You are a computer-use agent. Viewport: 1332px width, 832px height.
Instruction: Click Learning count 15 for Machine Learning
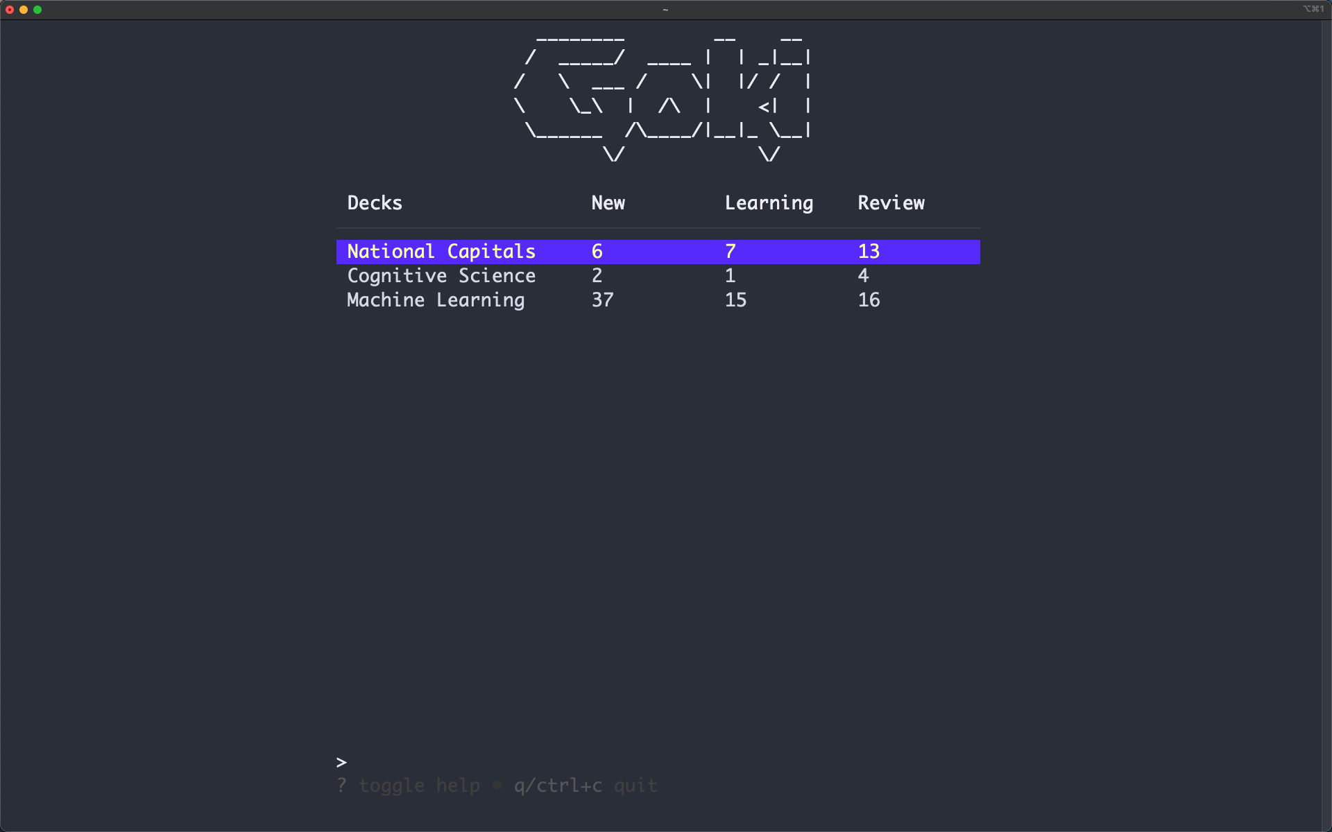pos(735,300)
